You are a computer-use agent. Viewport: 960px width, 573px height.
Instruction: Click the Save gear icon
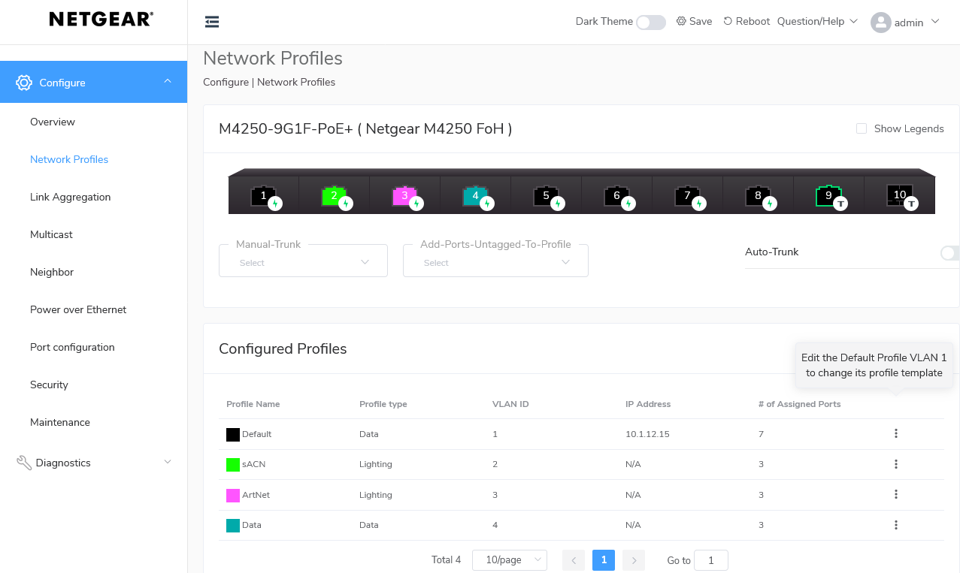point(680,21)
